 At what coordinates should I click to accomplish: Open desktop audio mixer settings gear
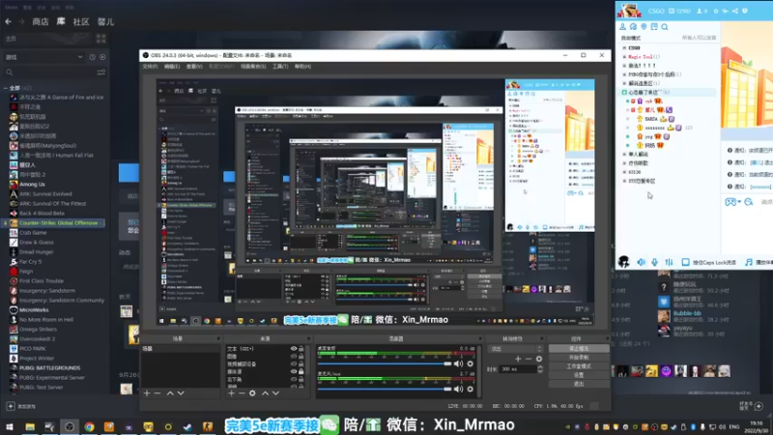point(471,364)
